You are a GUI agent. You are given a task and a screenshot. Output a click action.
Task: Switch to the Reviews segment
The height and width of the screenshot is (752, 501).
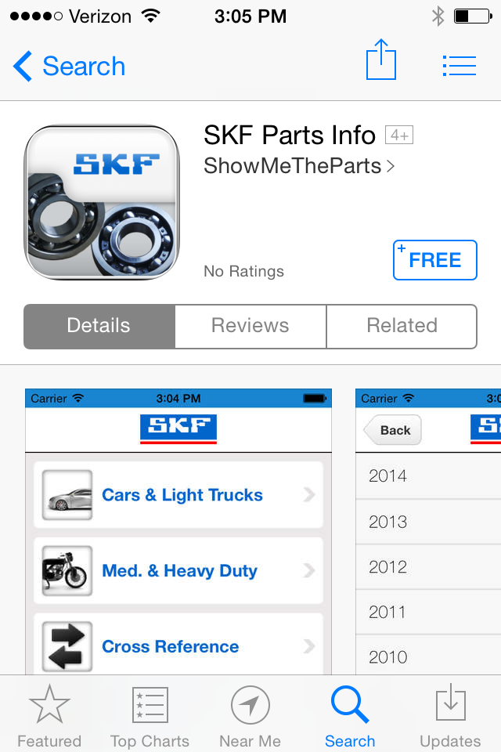[250, 326]
